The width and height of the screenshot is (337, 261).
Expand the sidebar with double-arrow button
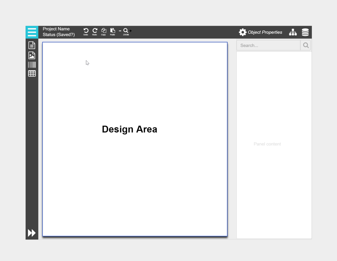[32, 232]
